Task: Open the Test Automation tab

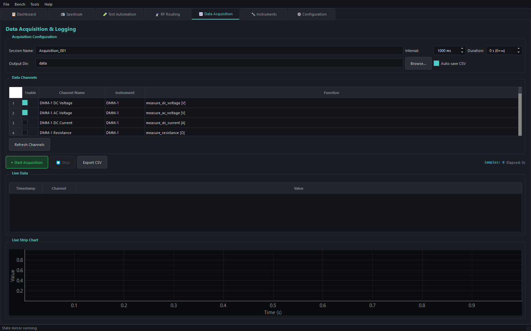Action: 119,14
